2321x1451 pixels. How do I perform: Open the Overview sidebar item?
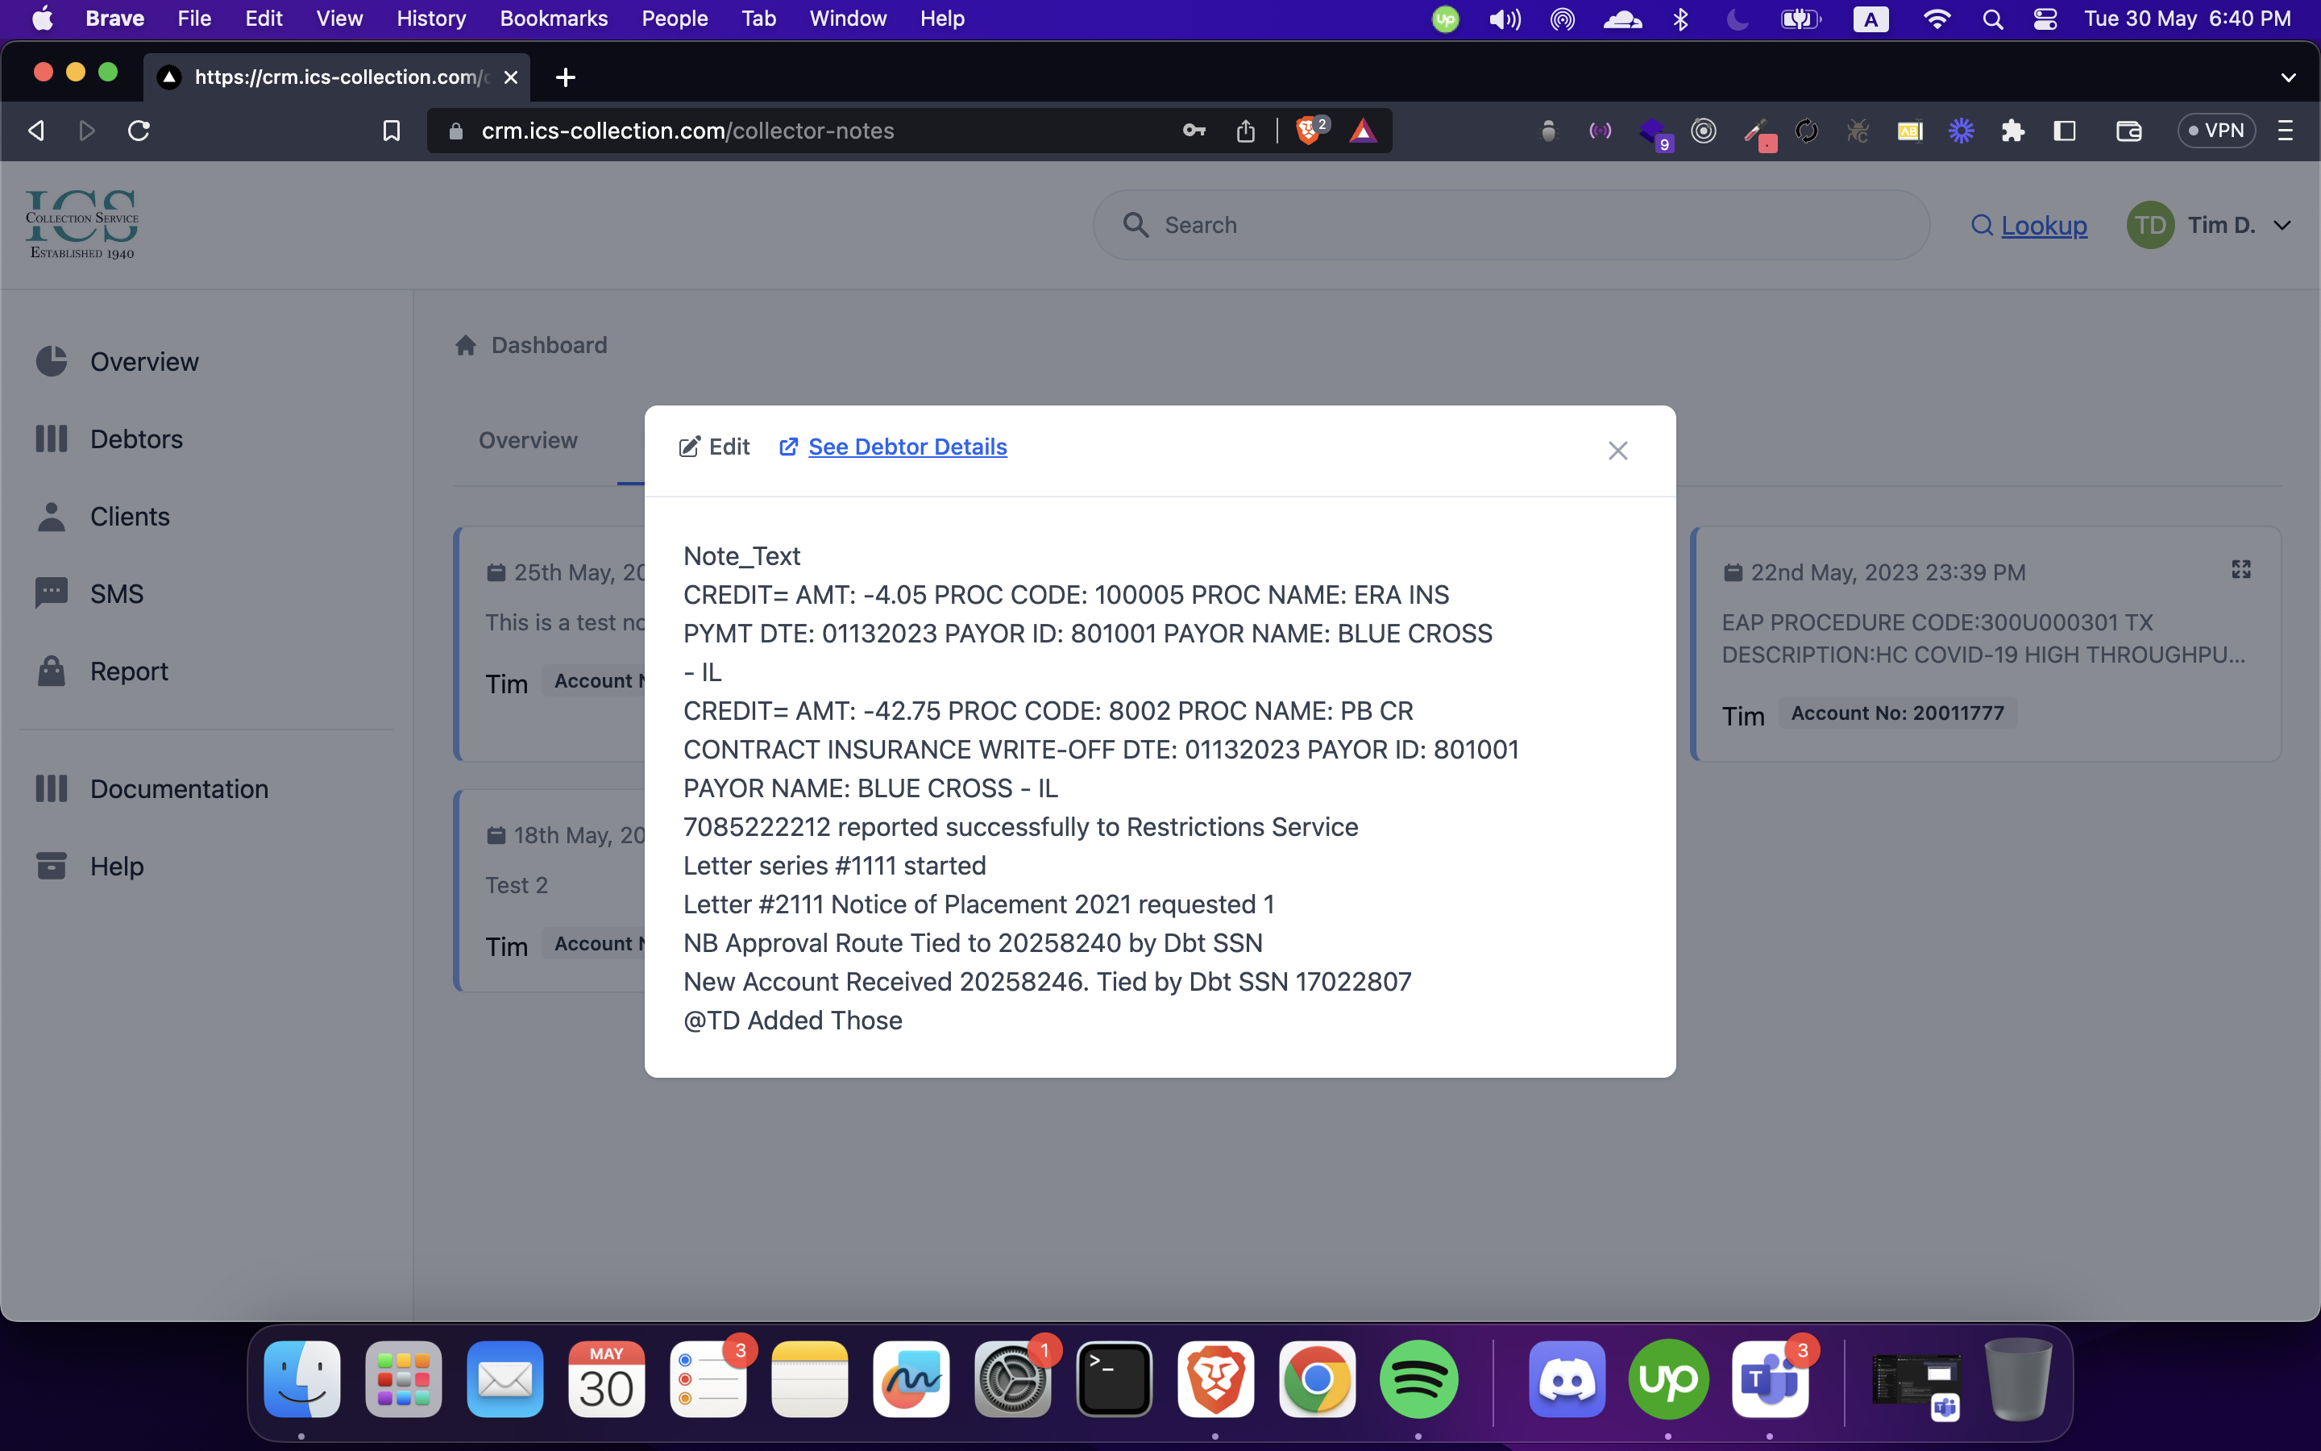click(x=144, y=362)
